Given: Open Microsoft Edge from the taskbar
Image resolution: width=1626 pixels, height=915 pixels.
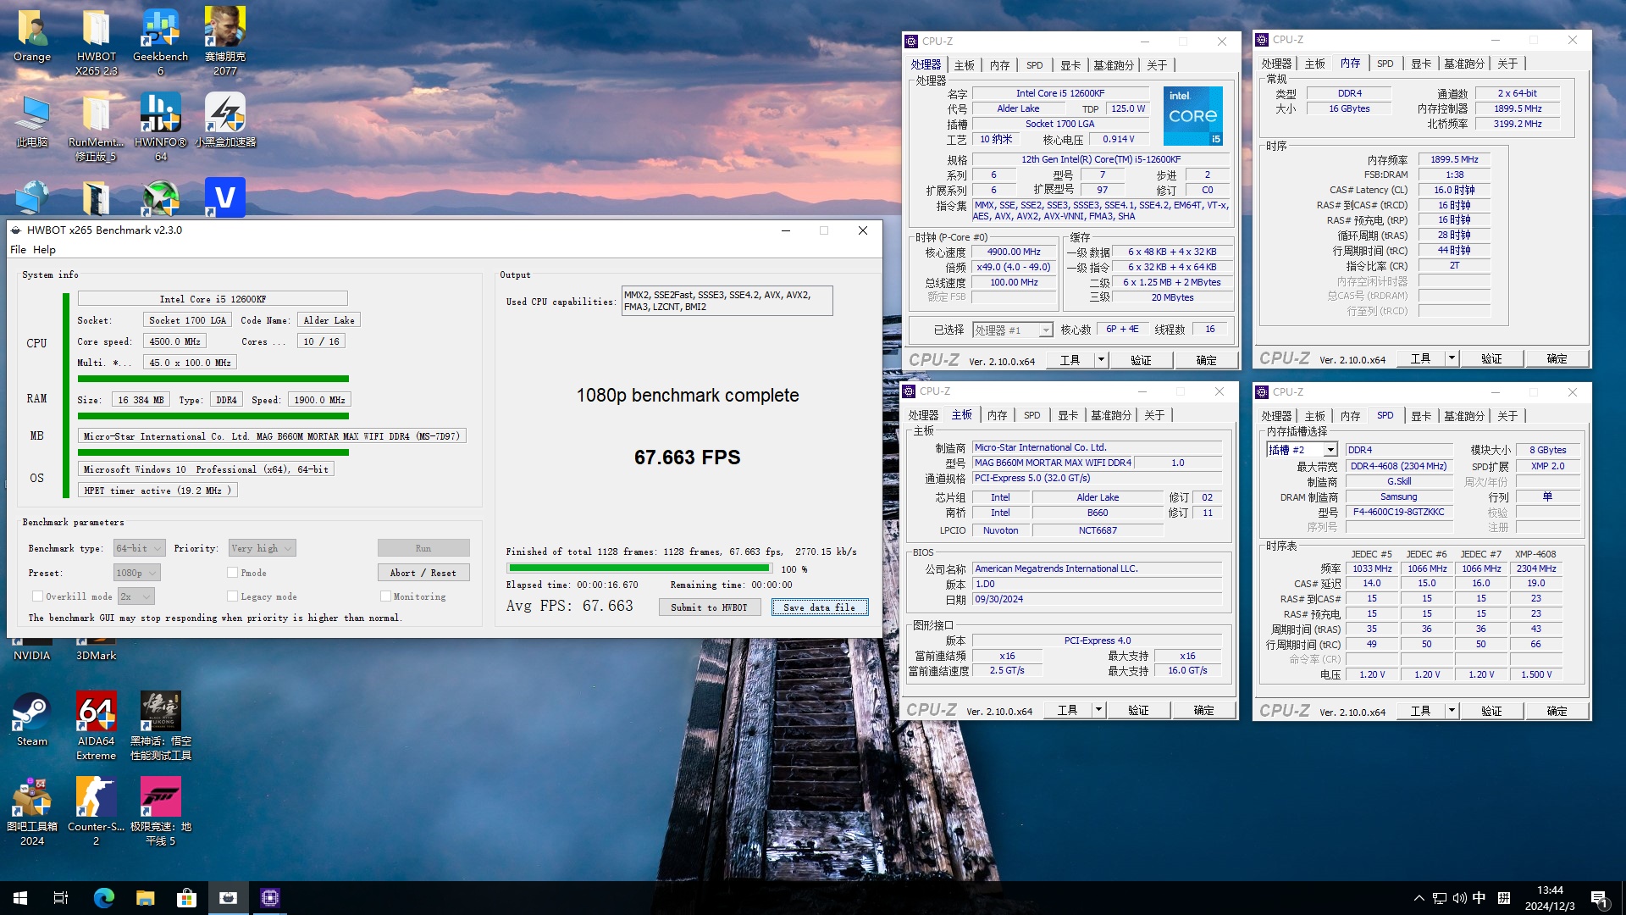Looking at the screenshot, I should (103, 898).
